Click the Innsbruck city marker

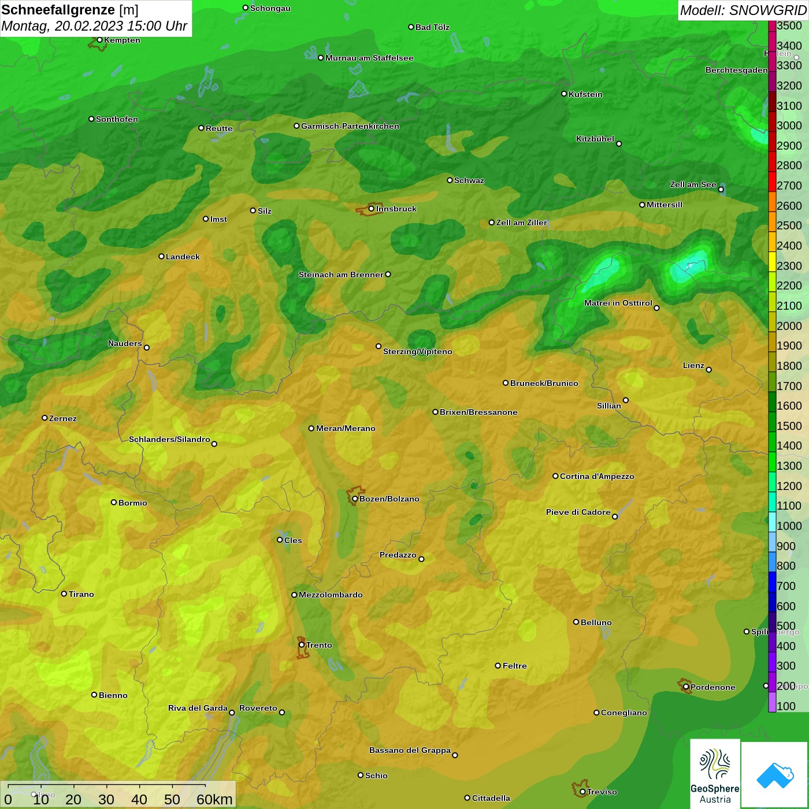(x=372, y=209)
